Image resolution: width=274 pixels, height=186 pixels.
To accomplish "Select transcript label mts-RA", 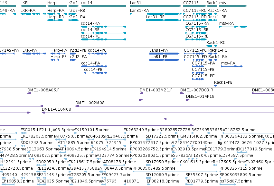I will pyautogui.click(x=226, y=23).
